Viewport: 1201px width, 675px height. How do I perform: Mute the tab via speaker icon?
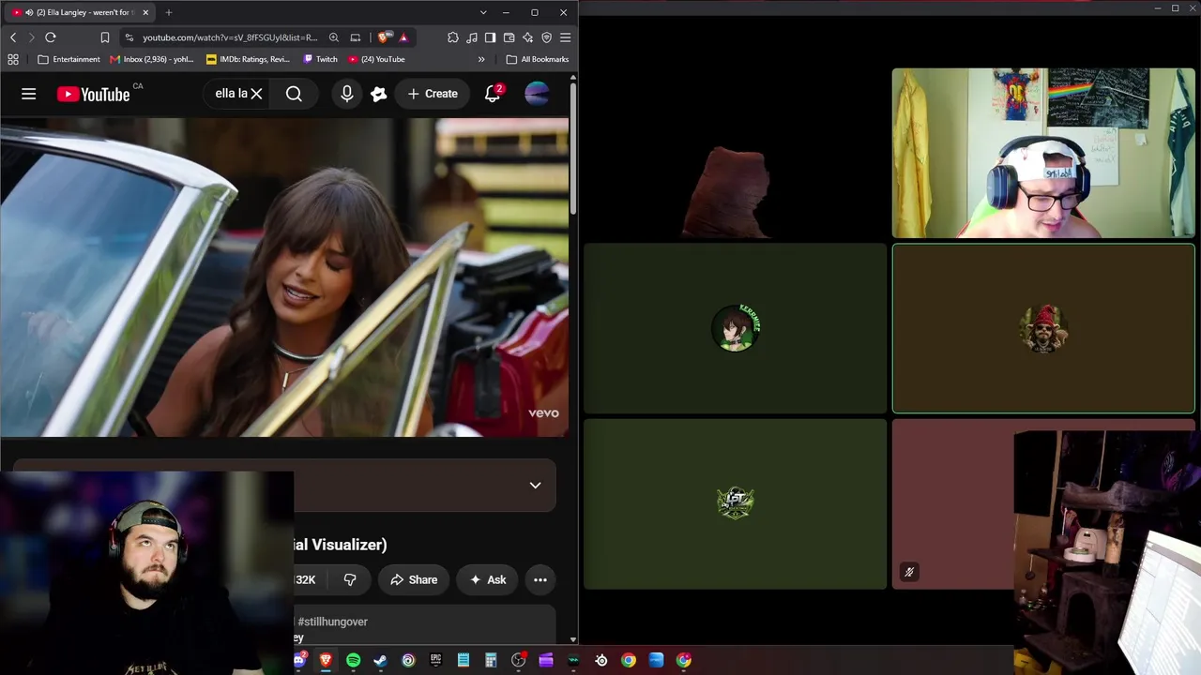pos(29,12)
